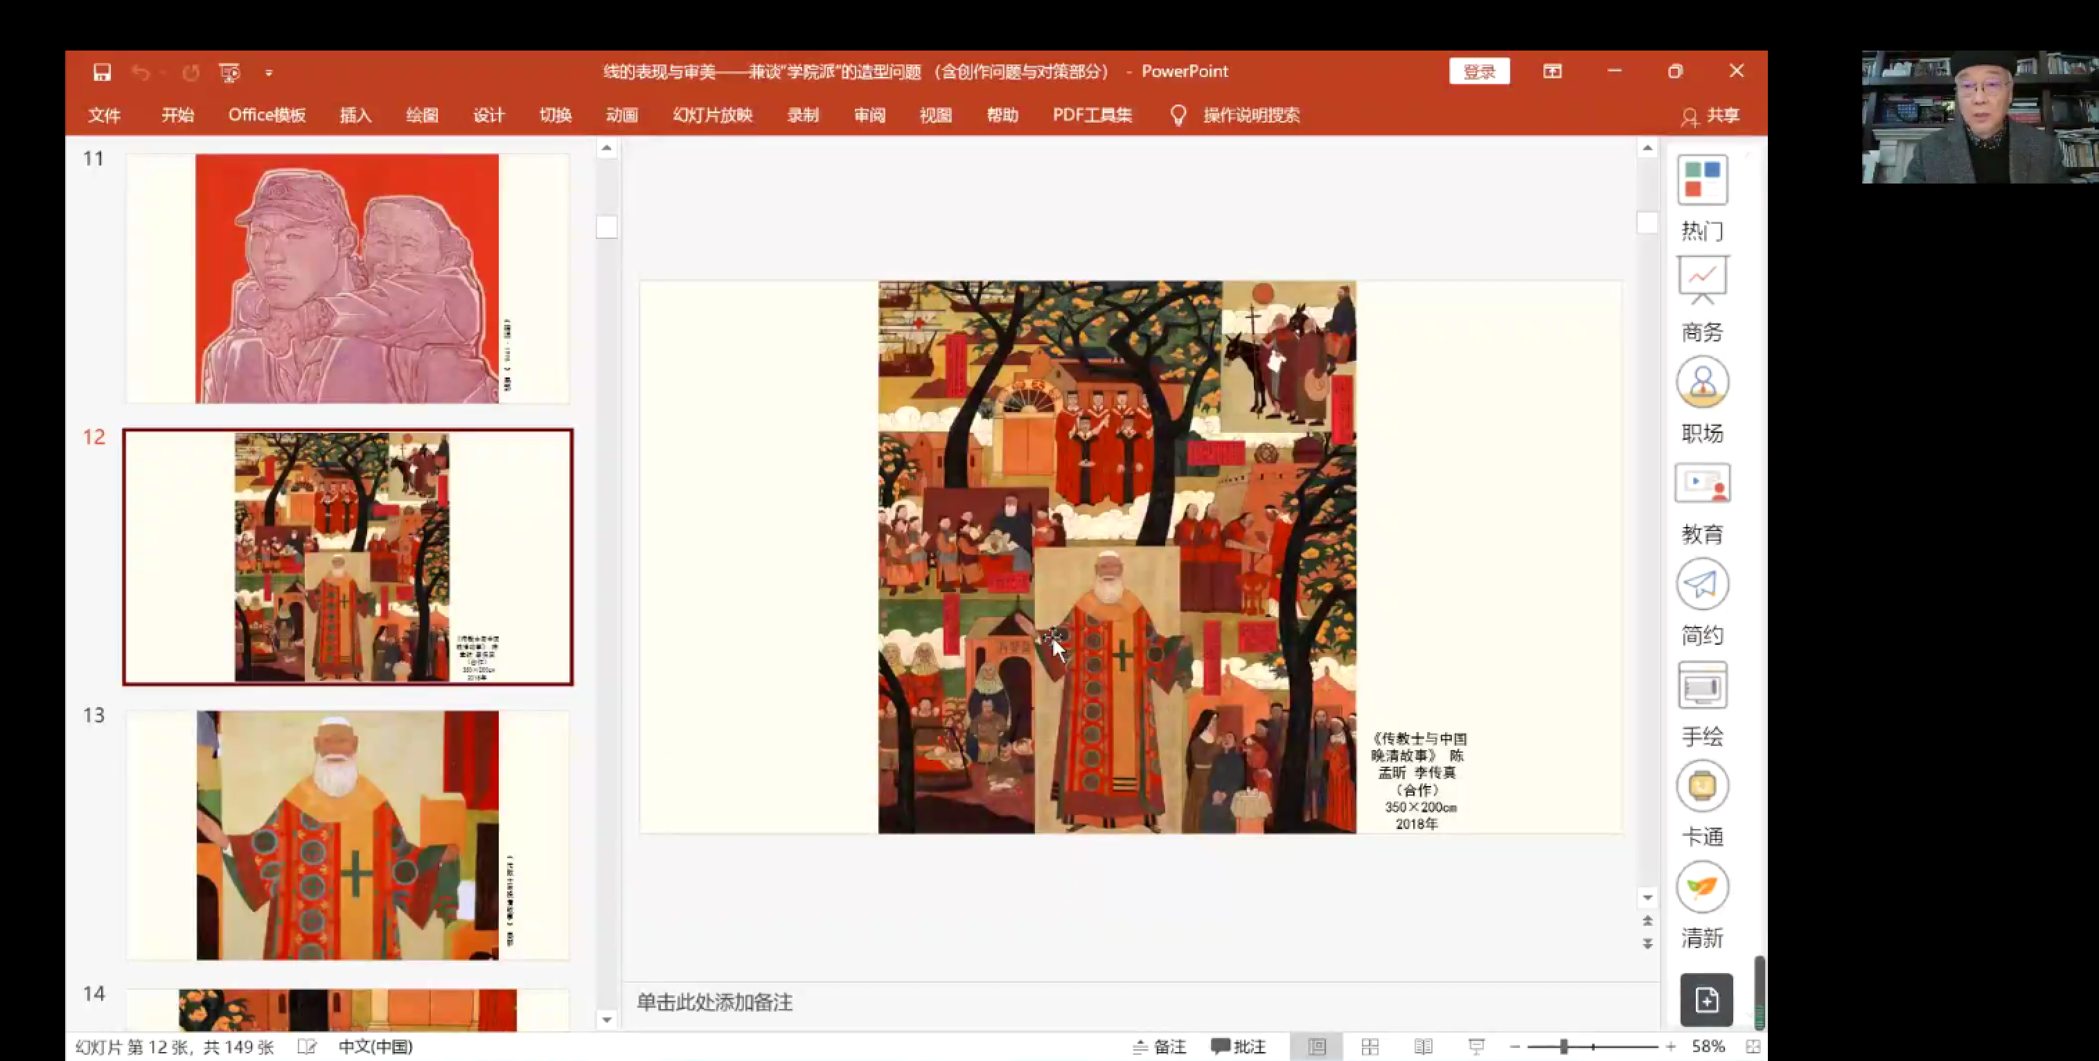Start slideshow from beginning icon
This screenshot has width=2099, height=1061.
pyautogui.click(x=230, y=73)
